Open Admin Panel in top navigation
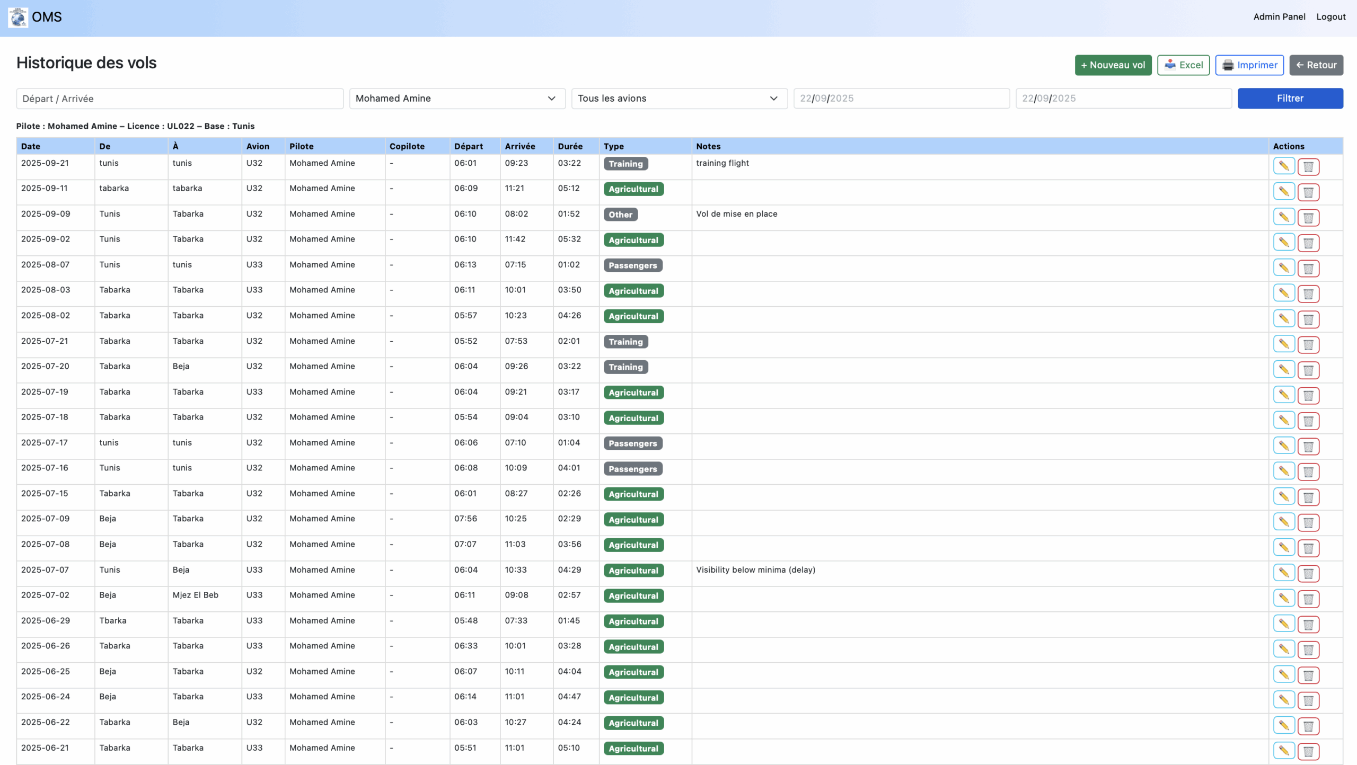The height and width of the screenshot is (765, 1357). point(1279,17)
